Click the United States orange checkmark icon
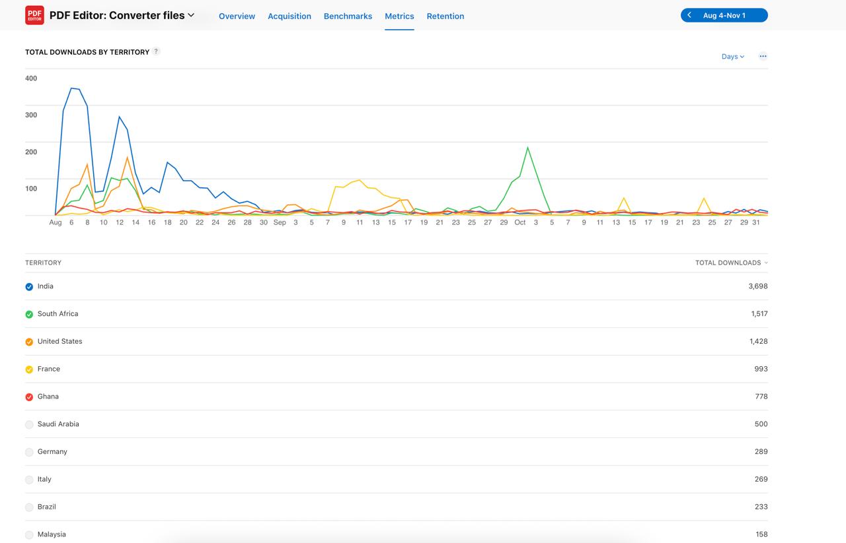Viewport: 846px width, 543px height. [x=29, y=342]
